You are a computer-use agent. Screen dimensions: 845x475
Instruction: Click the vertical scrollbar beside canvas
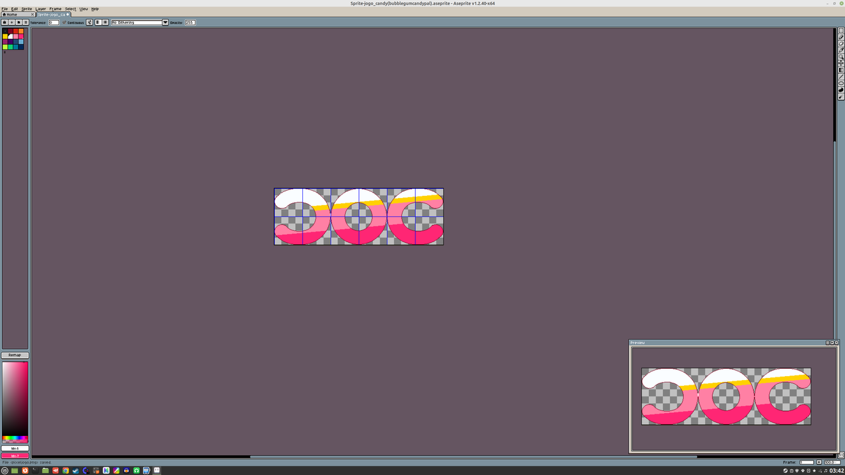click(x=836, y=241)
